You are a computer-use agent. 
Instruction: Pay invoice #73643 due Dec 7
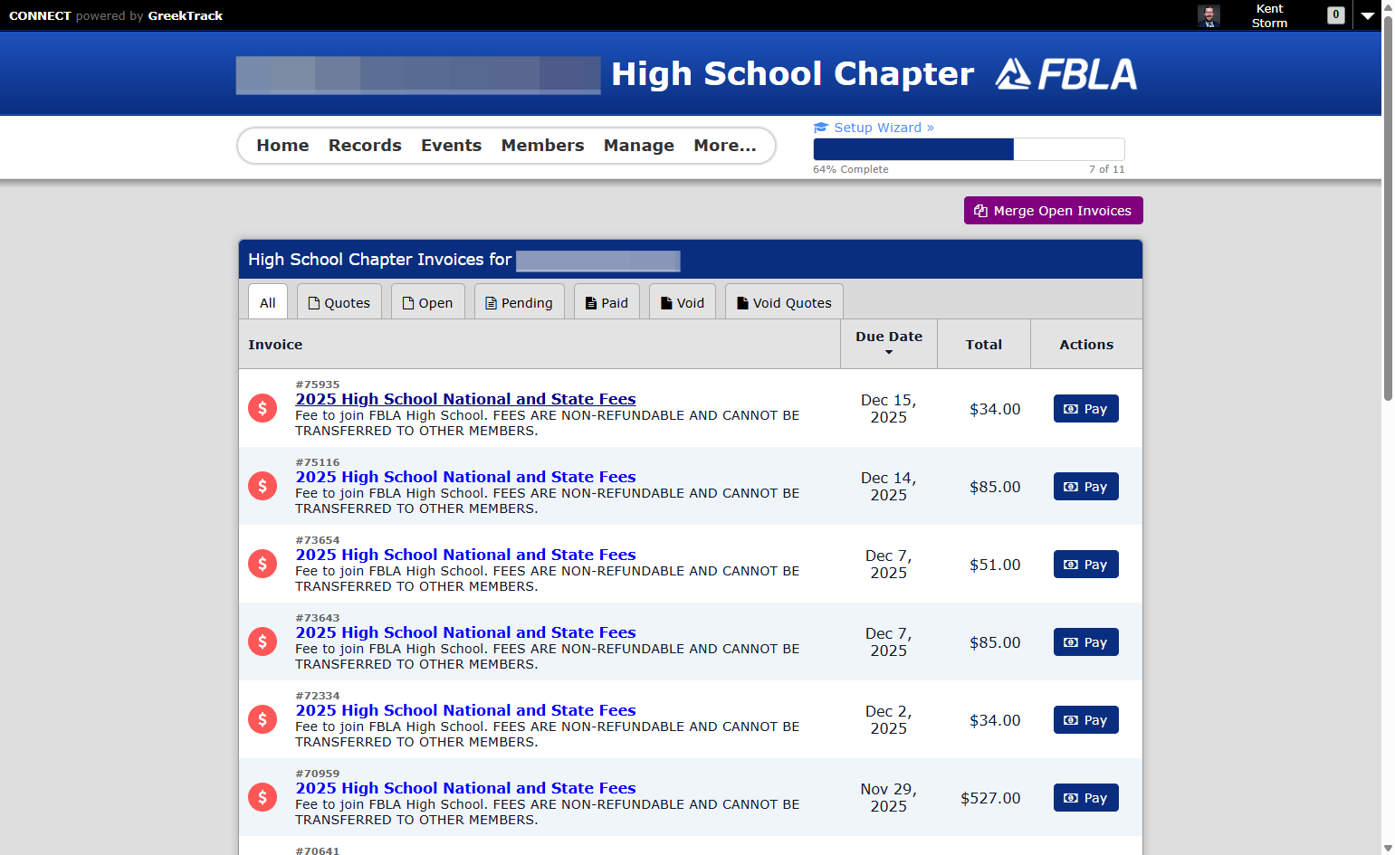point(1086,641)
